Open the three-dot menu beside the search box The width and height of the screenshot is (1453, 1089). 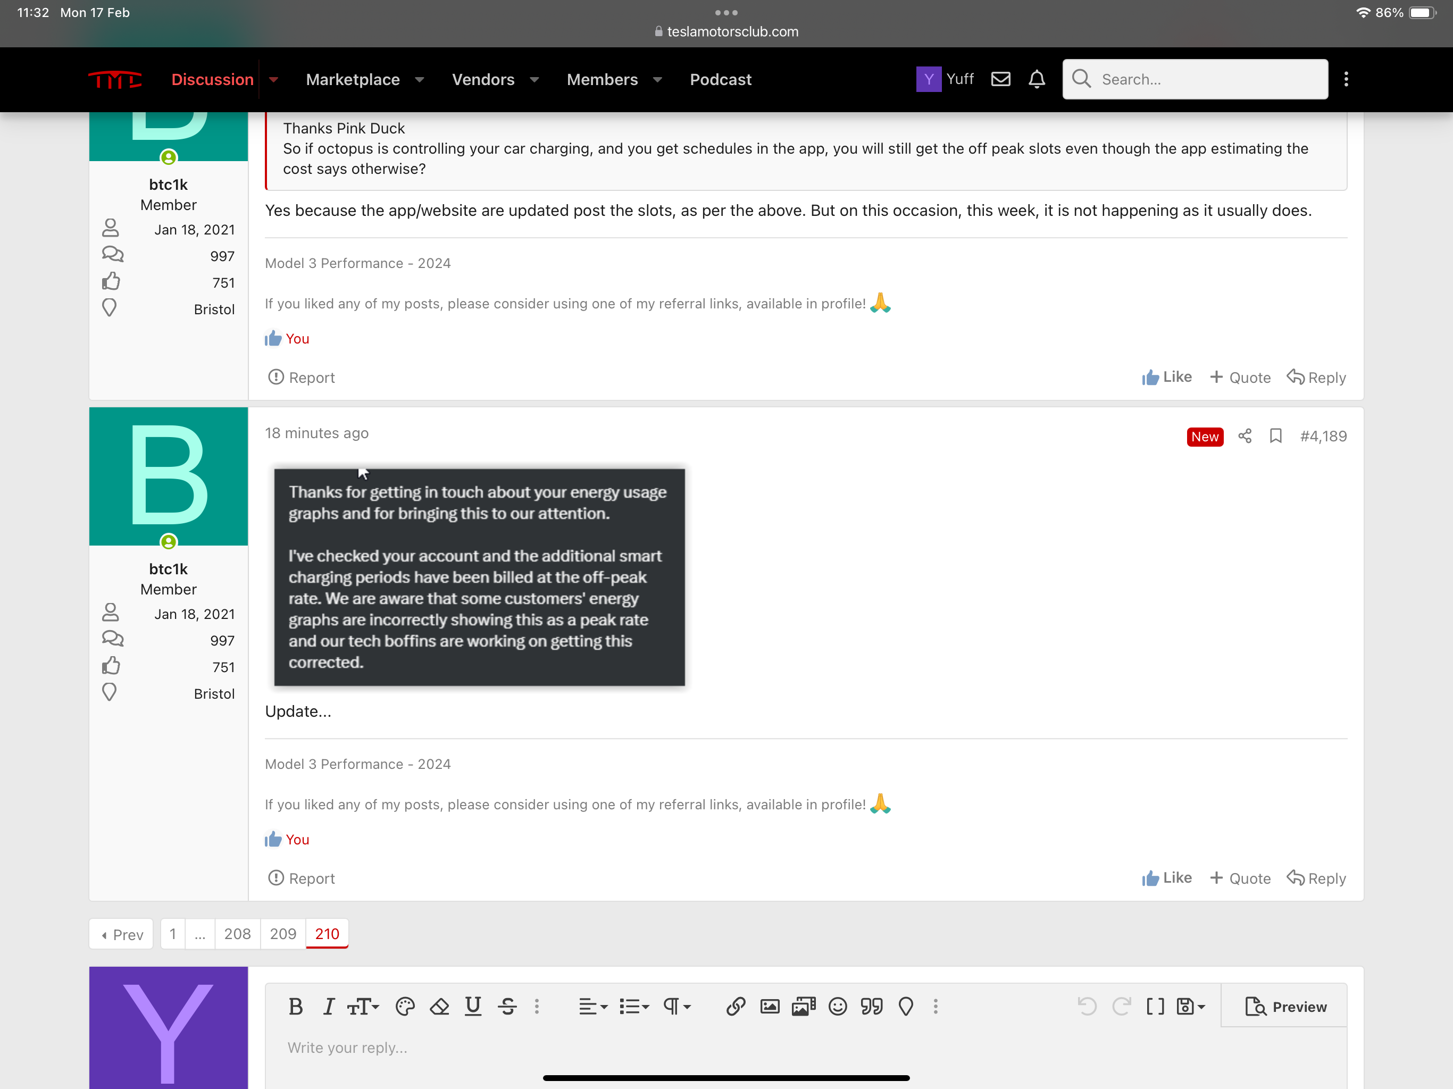[x=1346, y=79]
